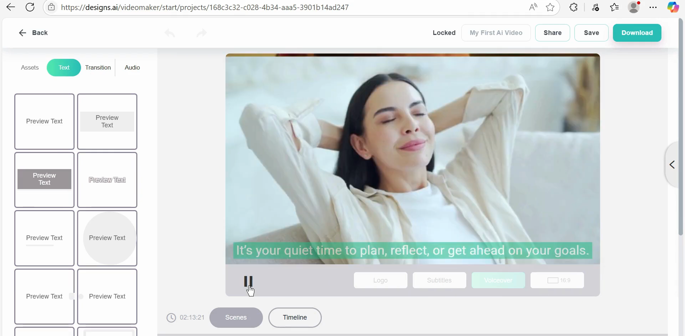Pause the video playback
Screen dimensions: 685x336
click(x=249, y=281)
